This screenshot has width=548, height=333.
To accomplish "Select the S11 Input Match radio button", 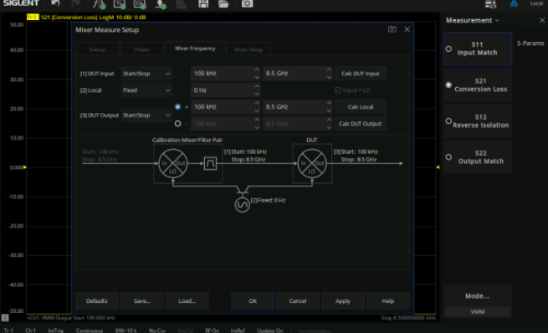I will point(448,49).
